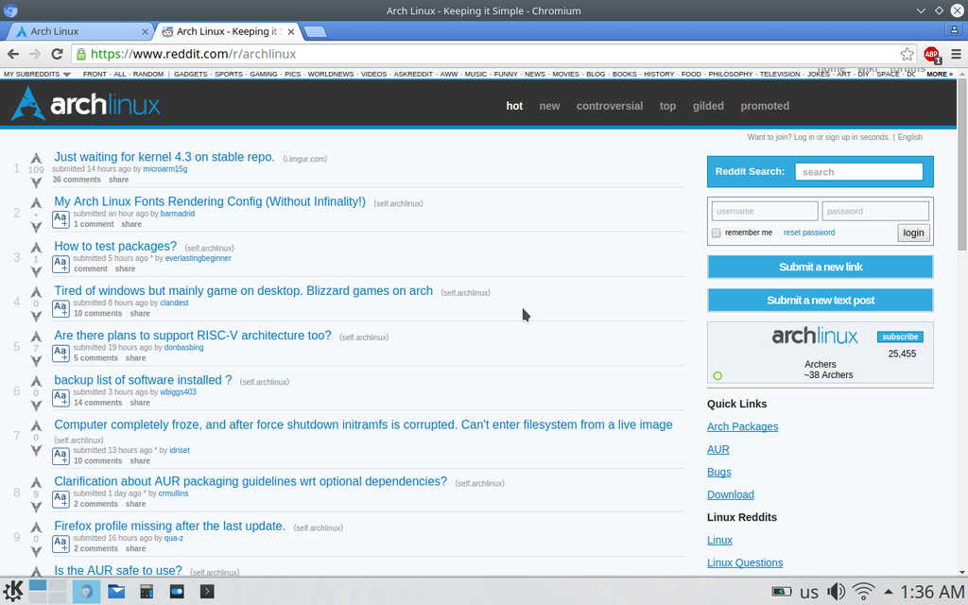Open the KDE application launcher

tap(14, 591)
